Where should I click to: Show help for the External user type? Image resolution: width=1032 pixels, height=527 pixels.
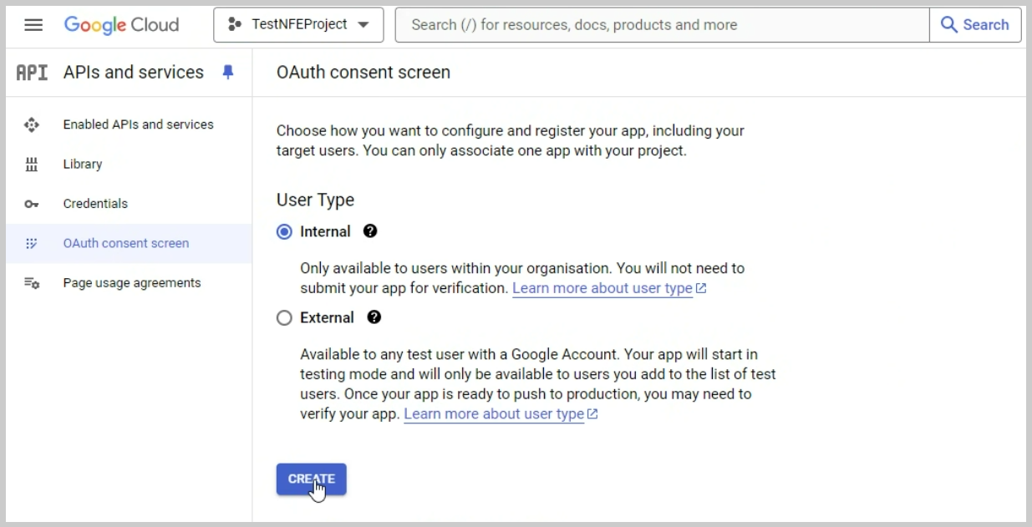[374, 317]
